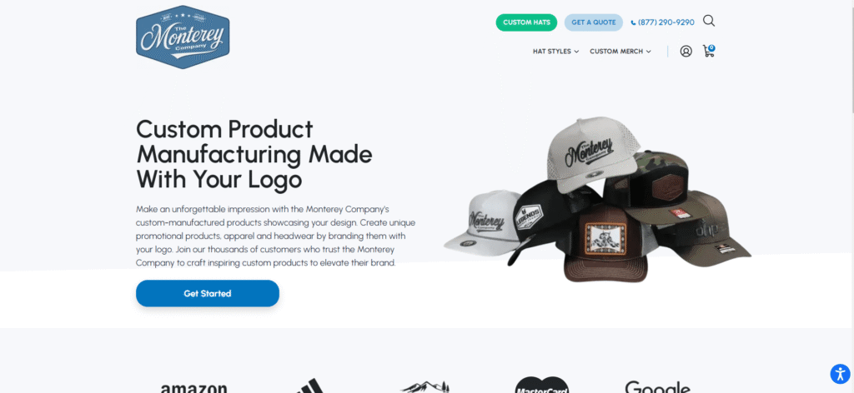Click the phone icon beside the number

pos(633,22)
